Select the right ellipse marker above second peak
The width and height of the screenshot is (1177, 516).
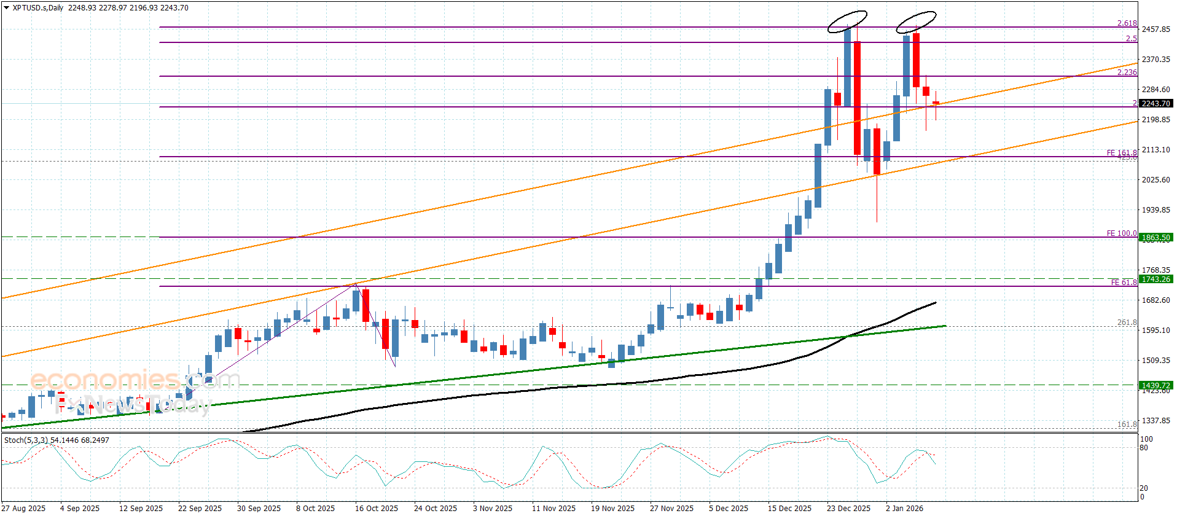point(916,21)
